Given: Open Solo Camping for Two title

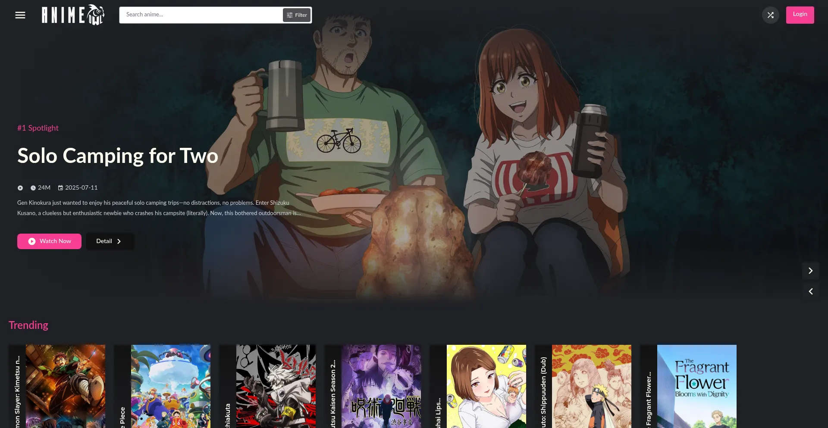Looking at the screenshot, I should coord(117,156).
